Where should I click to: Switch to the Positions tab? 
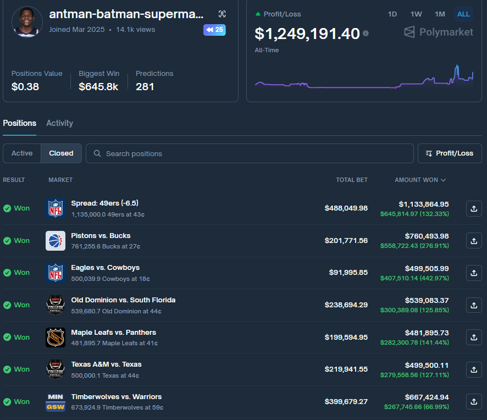20,123
